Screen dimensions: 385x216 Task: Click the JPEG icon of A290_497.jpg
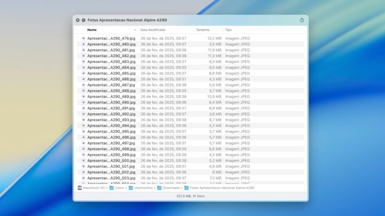83,143
